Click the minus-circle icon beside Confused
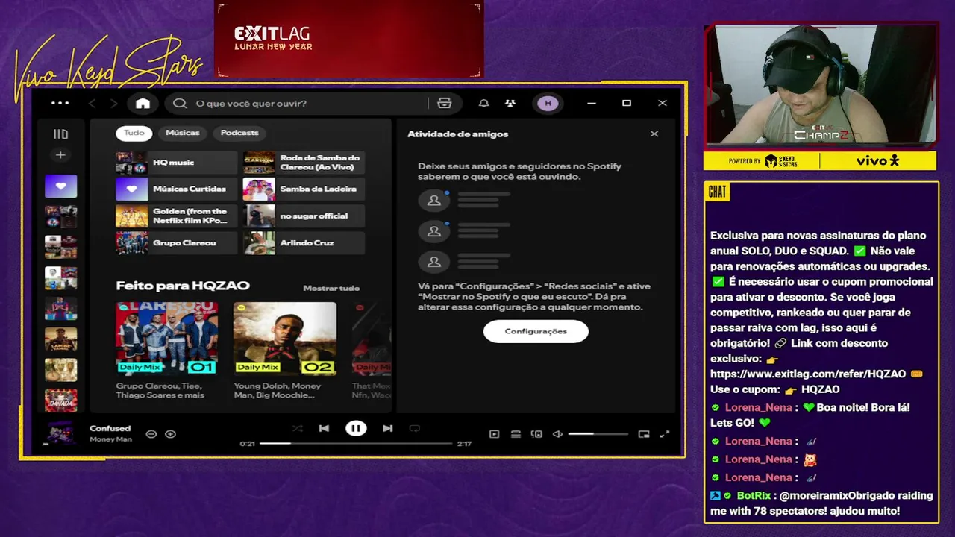This screenshot has height=537, width=955. coord(151,434)
